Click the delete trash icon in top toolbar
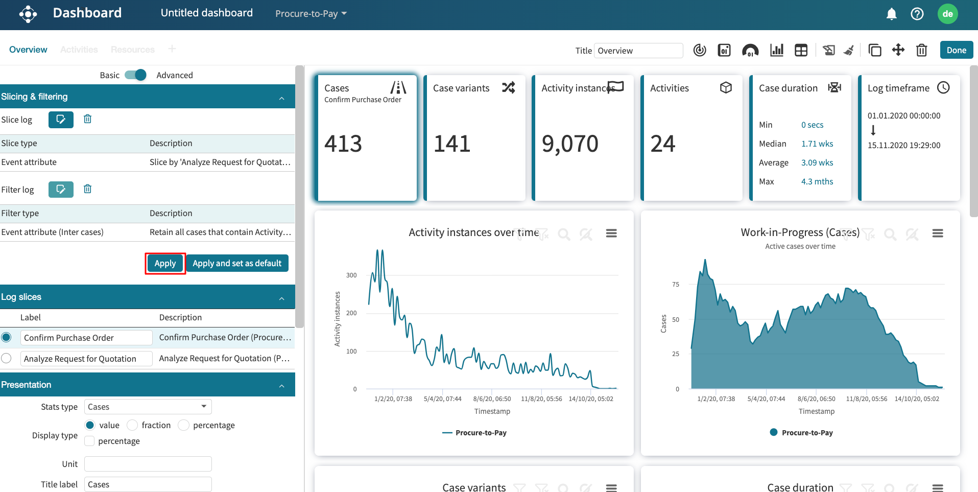Screen dimensions: 978x492 coord(921,50)
